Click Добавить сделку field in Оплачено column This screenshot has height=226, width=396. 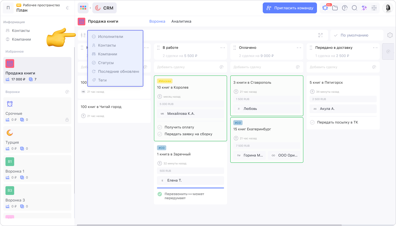pos(263,67)
